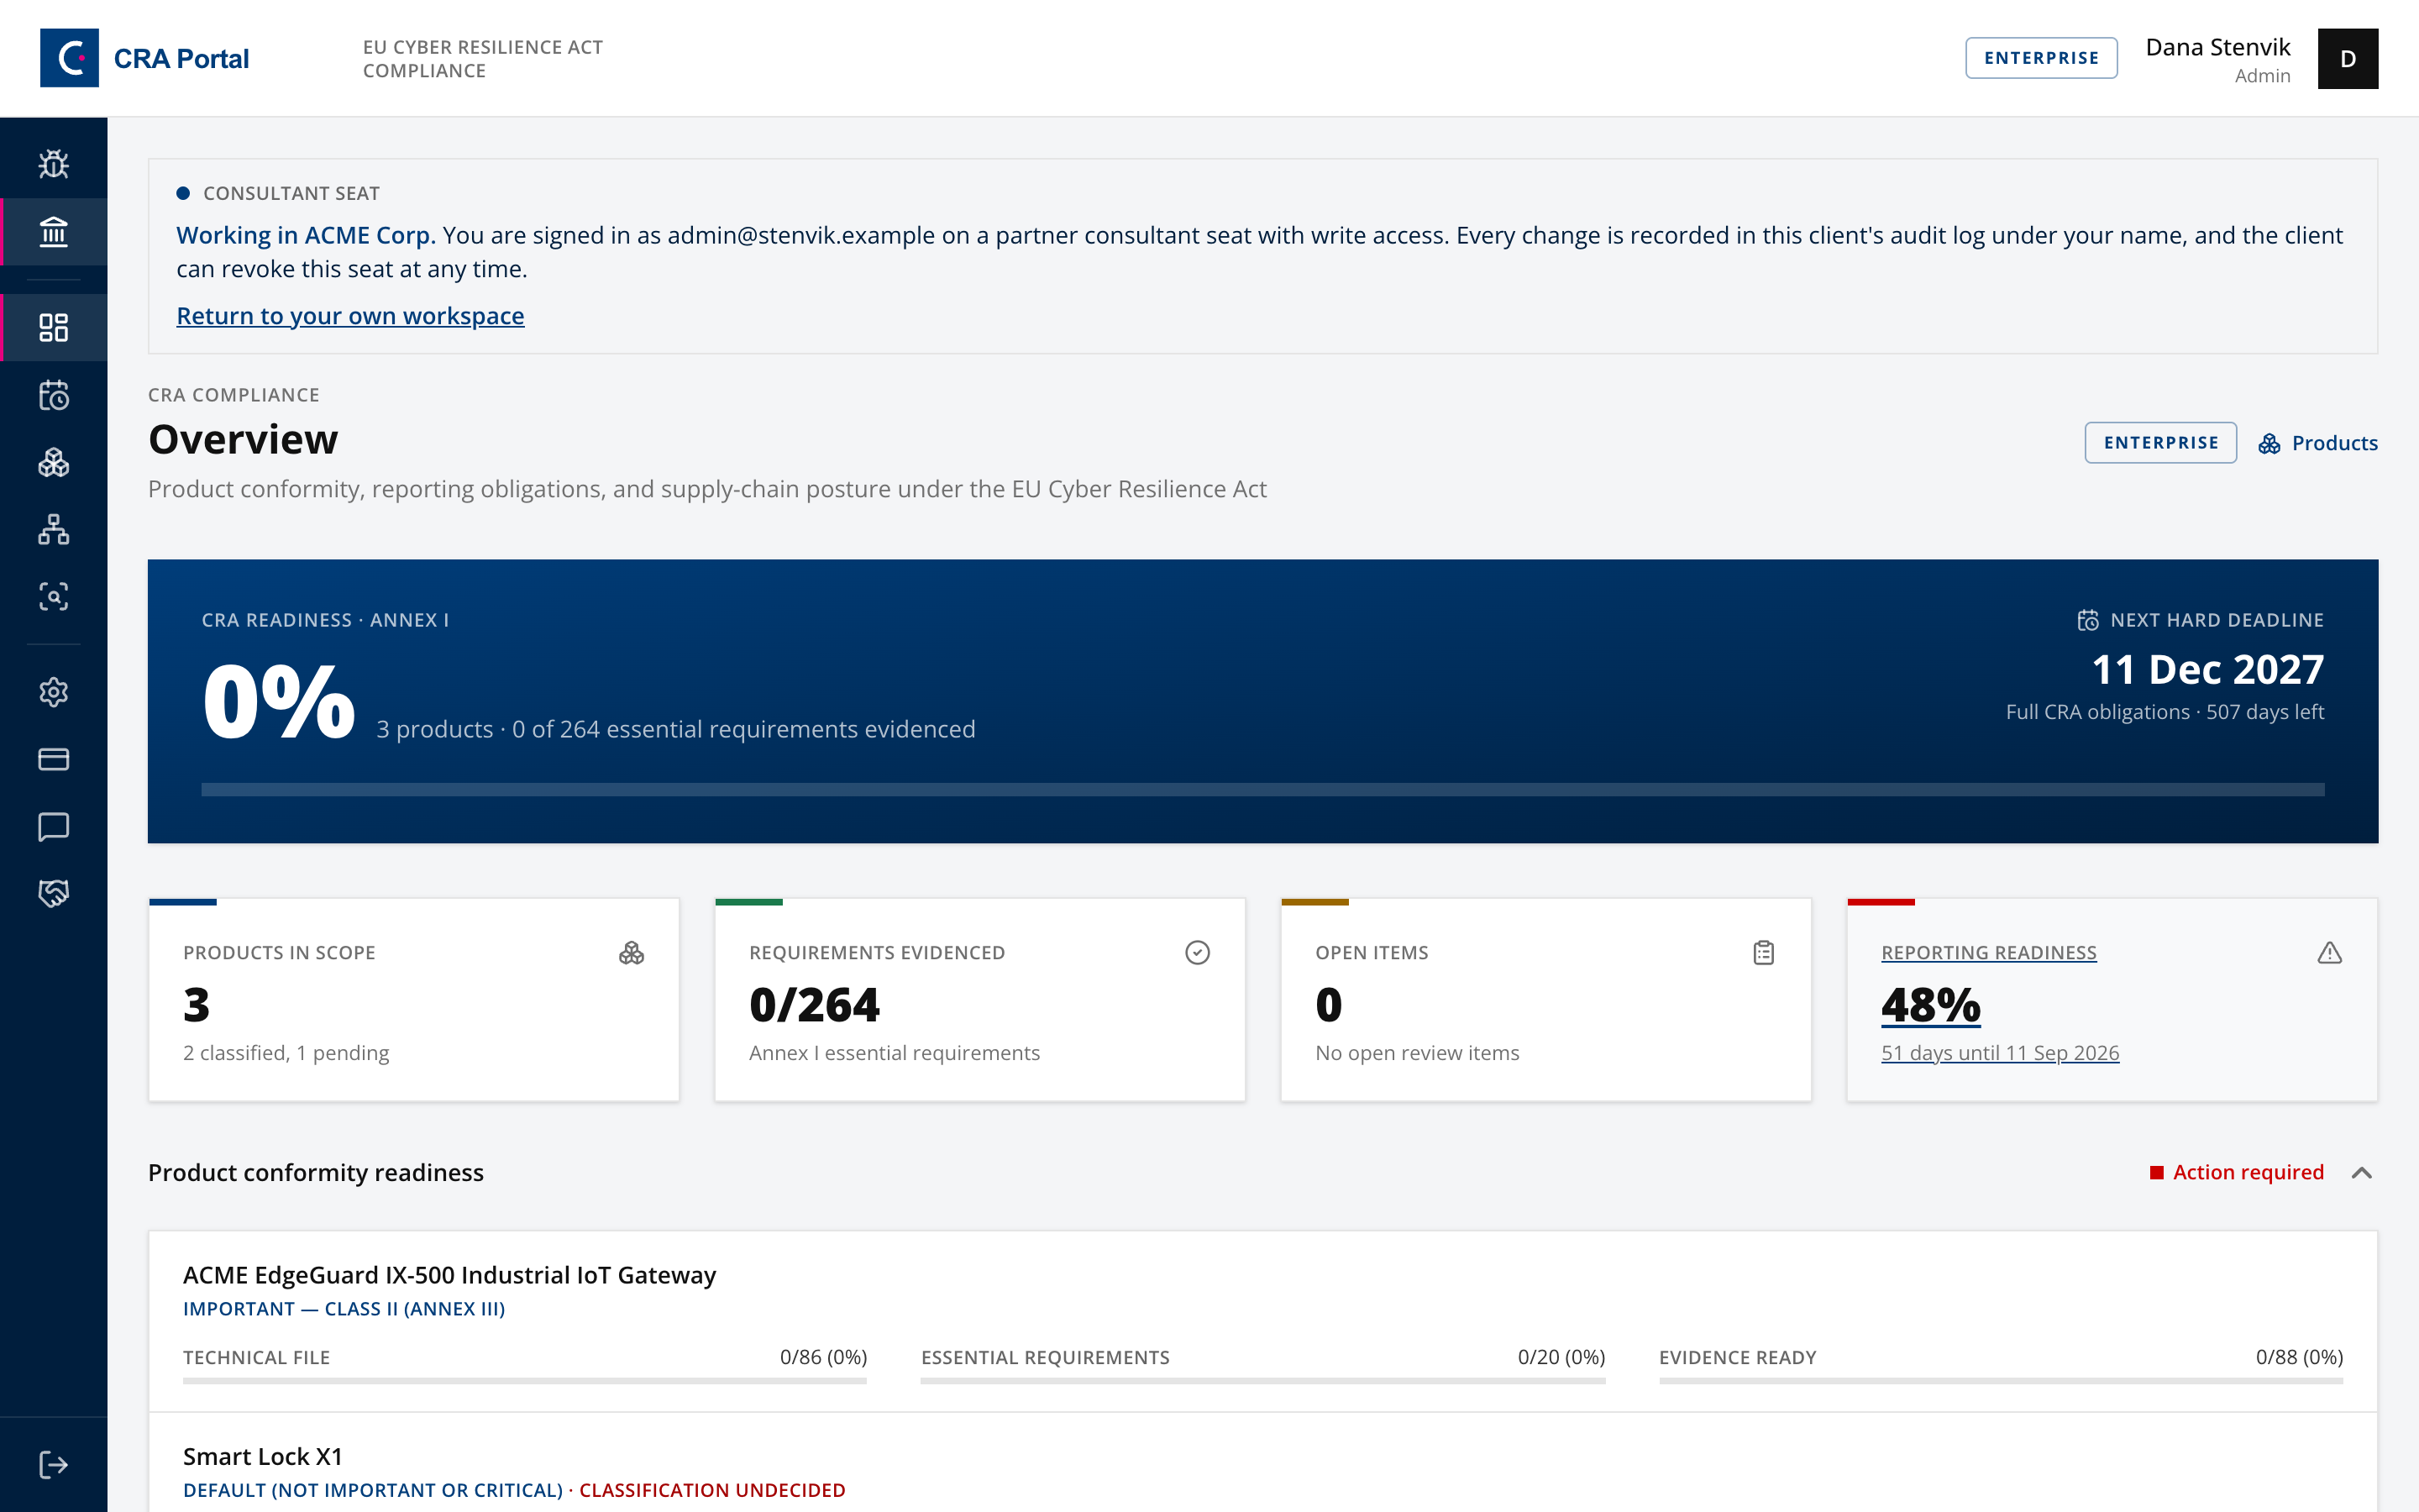2419x1512 pixels.
Task: Click the cubes icon in Products in Scope card
Action: [x=632, y=953]
